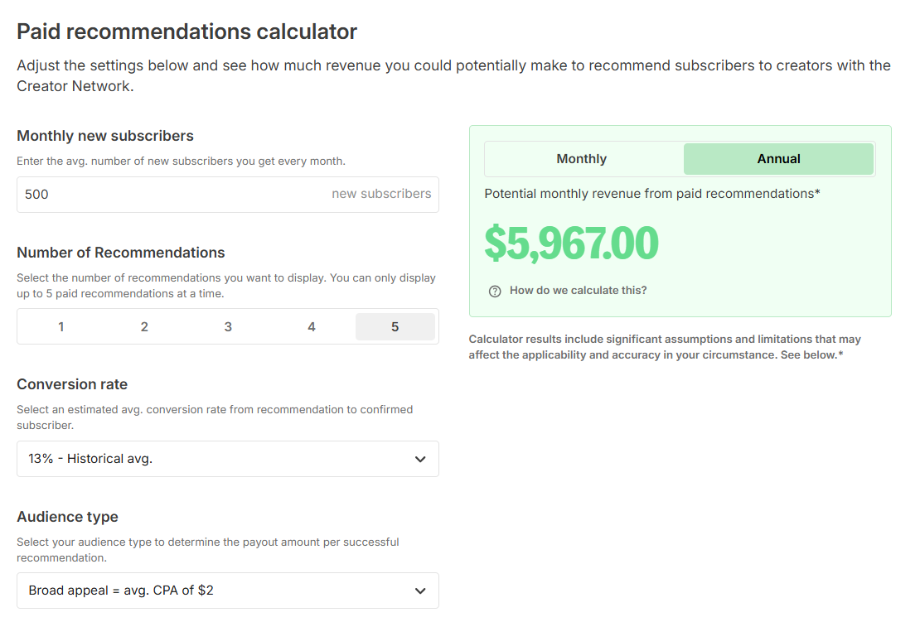Image resolution: width=920 pixels, height=622 pixels.
Task: Click the Paid recommendations calculator heading
Action: pyautogui.click(x=187, y=31)
